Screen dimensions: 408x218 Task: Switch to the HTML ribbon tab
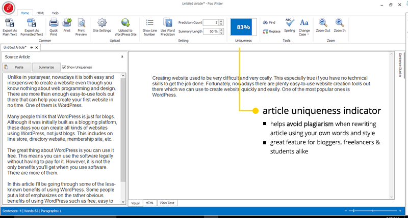coord(40,12)
